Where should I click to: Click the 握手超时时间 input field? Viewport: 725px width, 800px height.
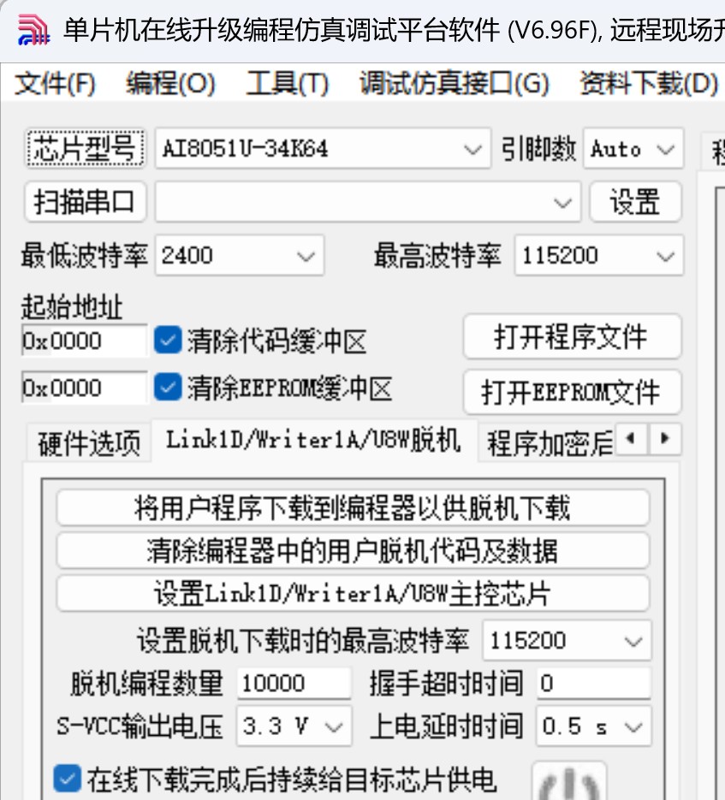point(593,684)
